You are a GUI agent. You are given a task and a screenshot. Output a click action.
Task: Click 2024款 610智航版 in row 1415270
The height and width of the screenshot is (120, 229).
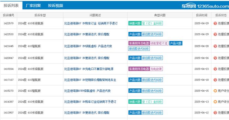point(29,91)
